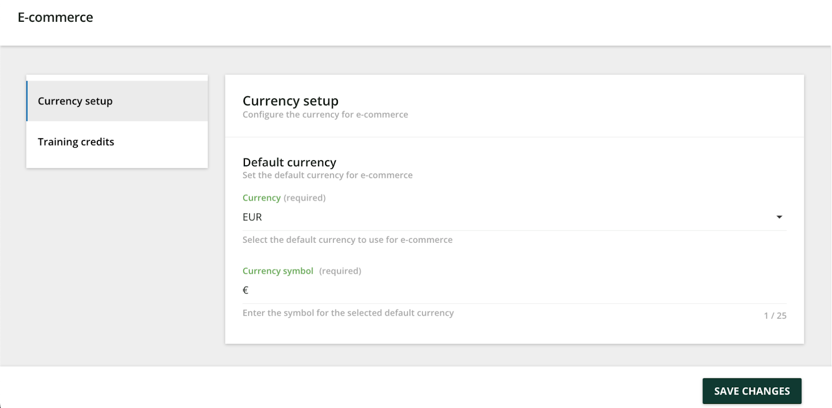Click 'Select the default currency to use' hint
Image resolution: width=832 pixels, height=408 pixels.
(347, 240)
